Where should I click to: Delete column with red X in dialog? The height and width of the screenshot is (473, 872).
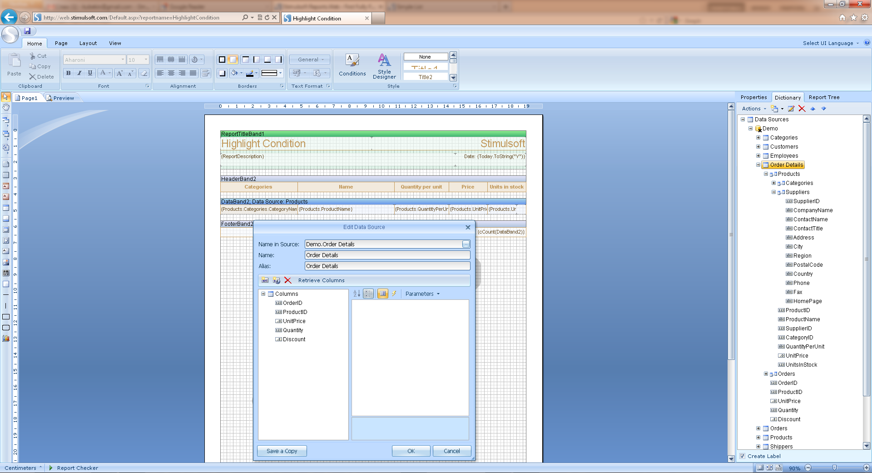click(x=287, y=280)
